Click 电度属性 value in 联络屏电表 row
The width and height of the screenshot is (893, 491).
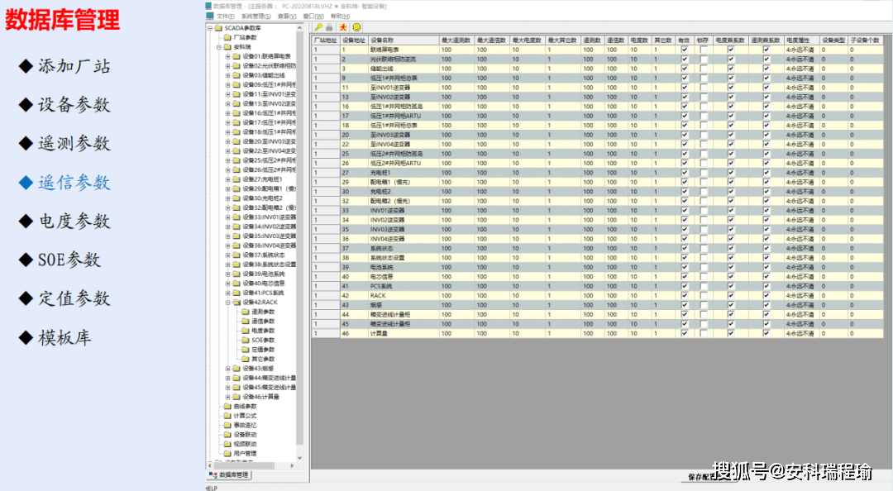pyautogui.click(x=800, y=50)
